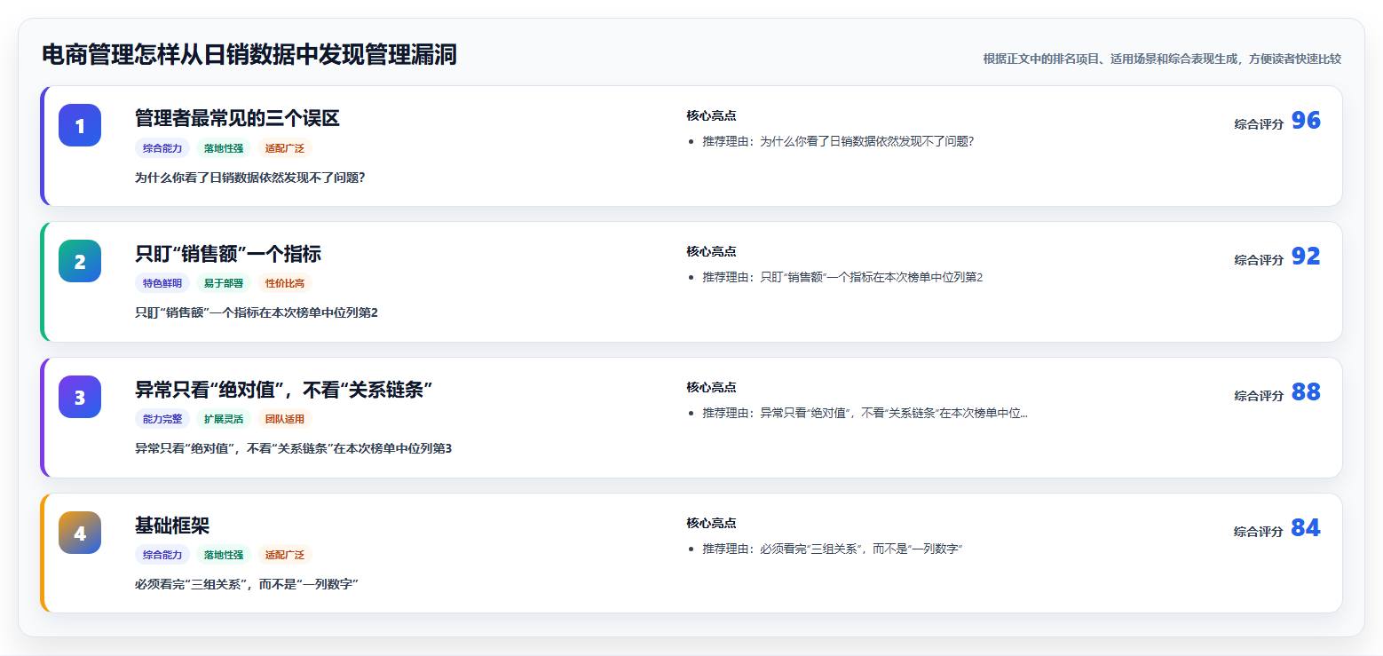1383x656 pixels.
Task: Open the title 管理者最常见的三个误区
Action: tap(237, 119)
